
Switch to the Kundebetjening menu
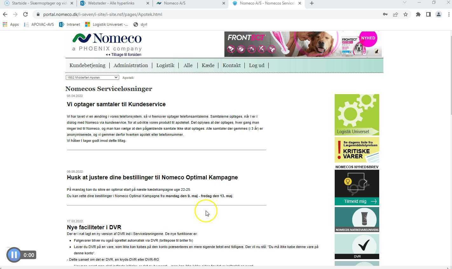pos(87,66)
